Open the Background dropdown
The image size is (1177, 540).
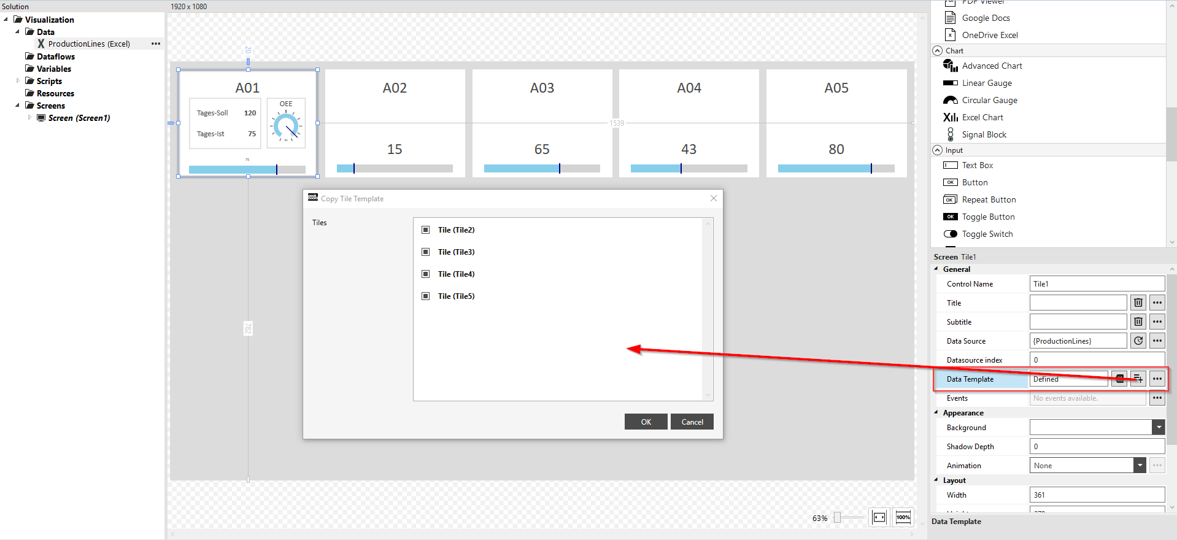tap(1158, 428)
